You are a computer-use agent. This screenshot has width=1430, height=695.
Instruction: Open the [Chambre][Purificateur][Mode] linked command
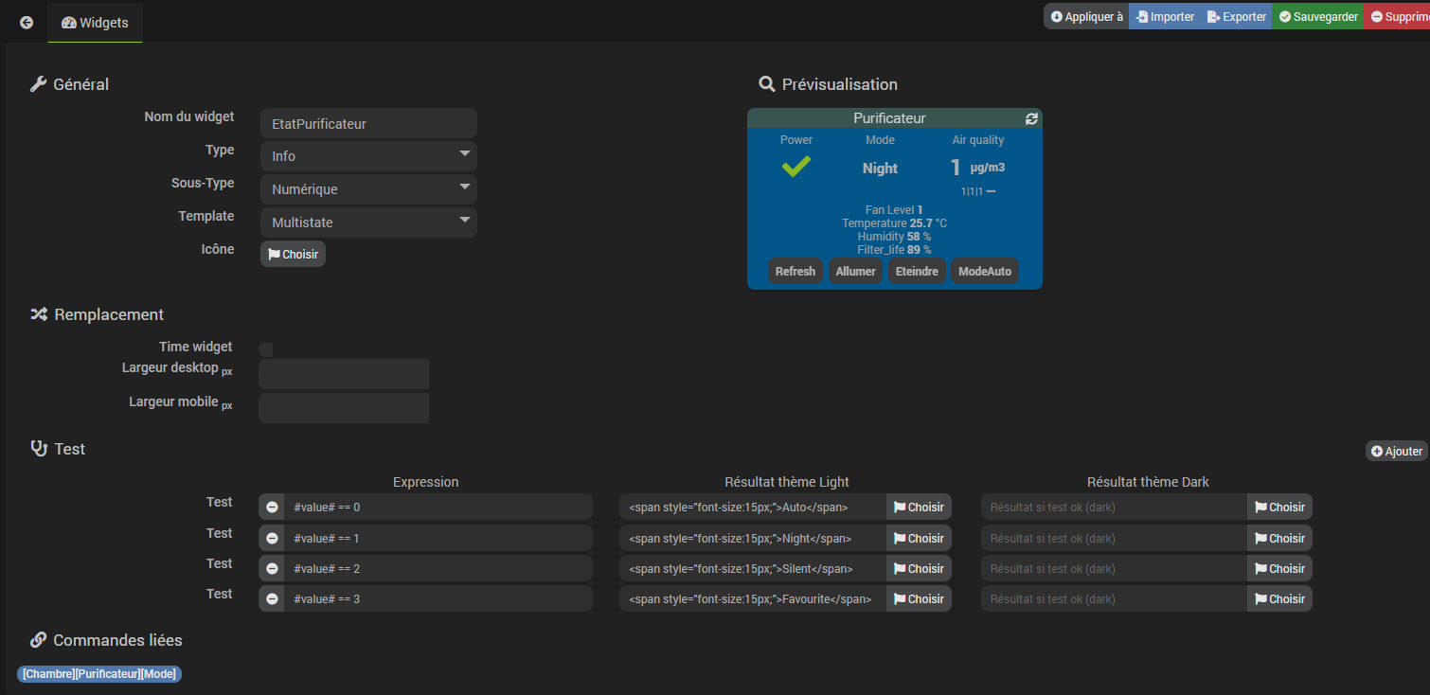98,674
